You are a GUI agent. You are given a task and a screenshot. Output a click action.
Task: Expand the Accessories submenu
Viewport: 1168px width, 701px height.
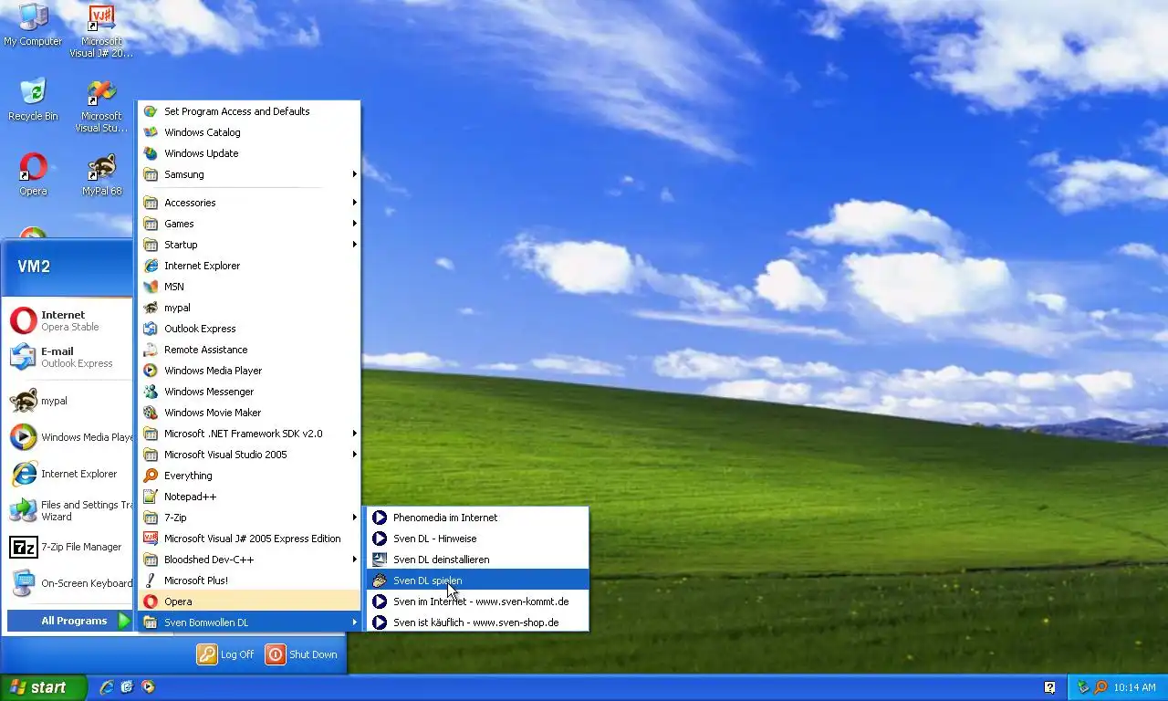[x=249, y=203]
